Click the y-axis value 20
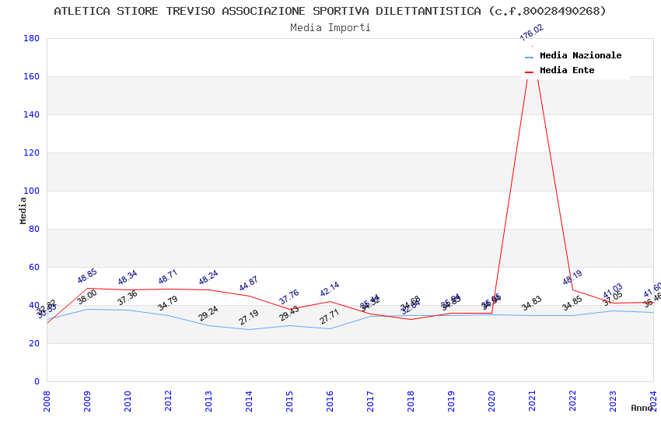 pos(34,343)
